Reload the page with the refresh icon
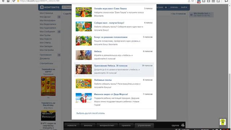This screenshot has width=231, height=130. point(14,1)
